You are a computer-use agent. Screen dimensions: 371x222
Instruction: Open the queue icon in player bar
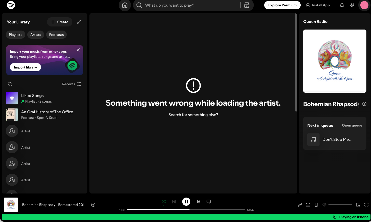pyautogui.click(x=308, y=205)
